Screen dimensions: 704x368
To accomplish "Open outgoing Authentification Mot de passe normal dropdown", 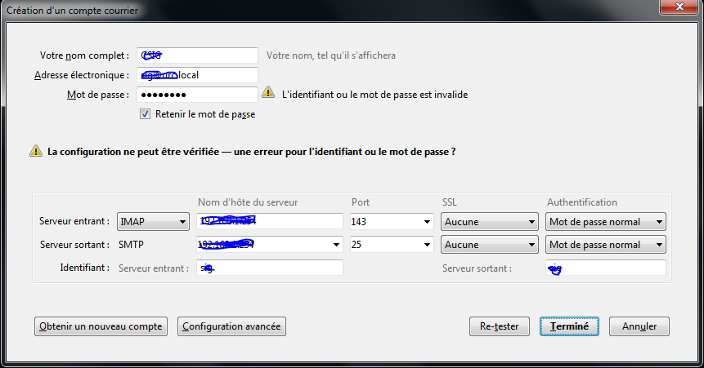I will [606, 245].
